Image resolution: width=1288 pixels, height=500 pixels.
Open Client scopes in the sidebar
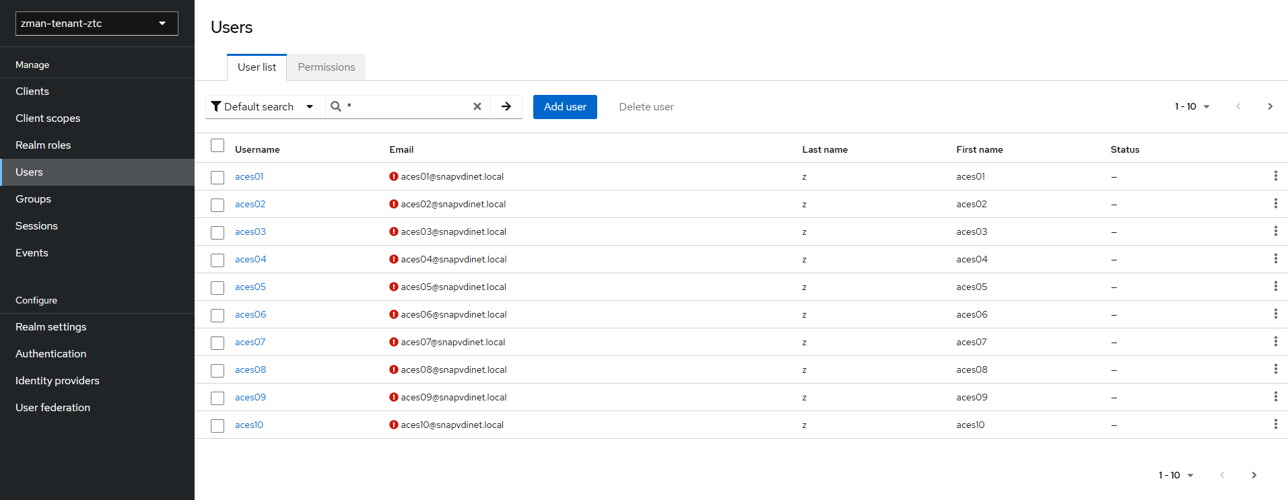[x=97, y=118]
